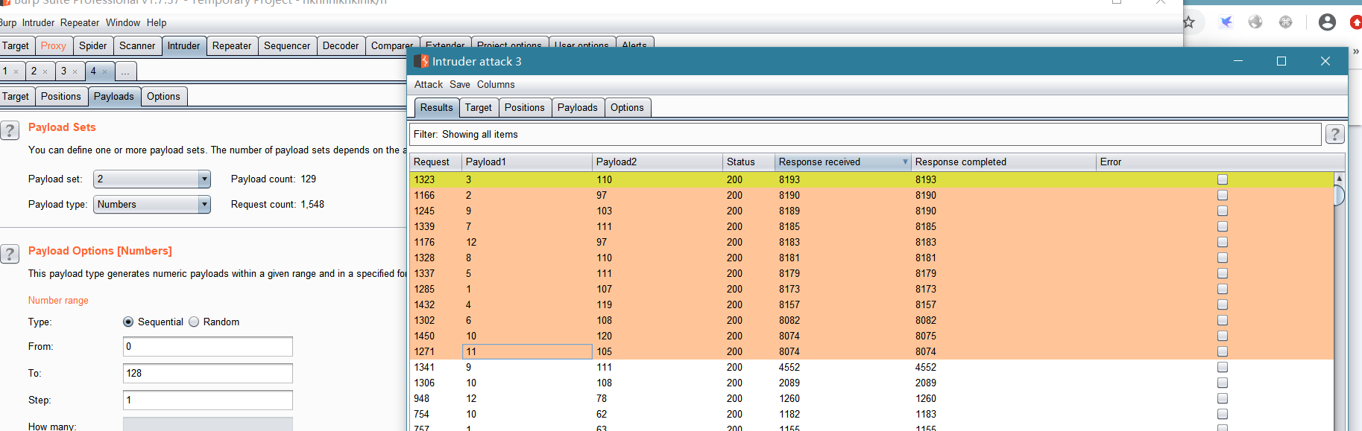The image size is (1362, 431).
Task: Open the browser profile avatar icon
Action: [1327, 22]
